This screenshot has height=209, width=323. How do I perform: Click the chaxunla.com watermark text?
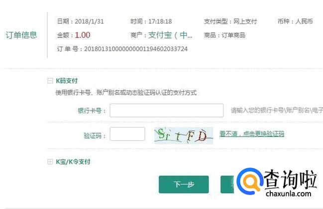click(x=288, y=194)
